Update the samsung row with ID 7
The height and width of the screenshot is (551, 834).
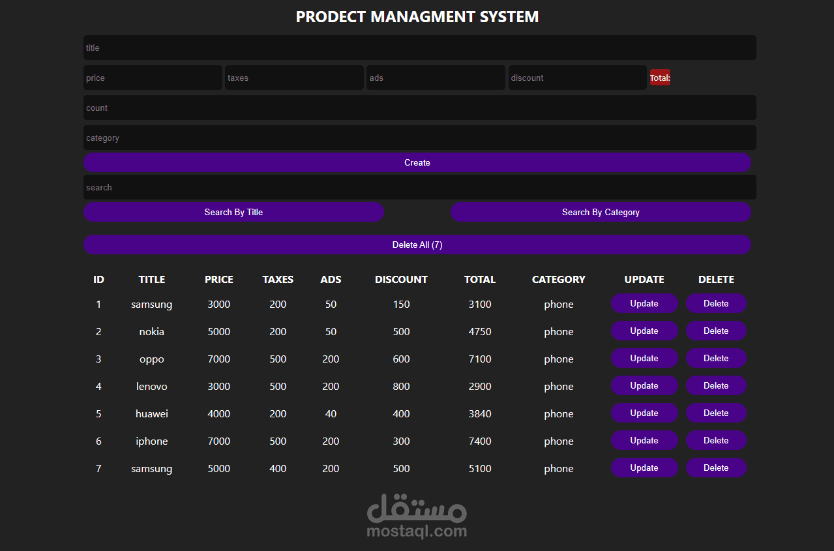644,468
